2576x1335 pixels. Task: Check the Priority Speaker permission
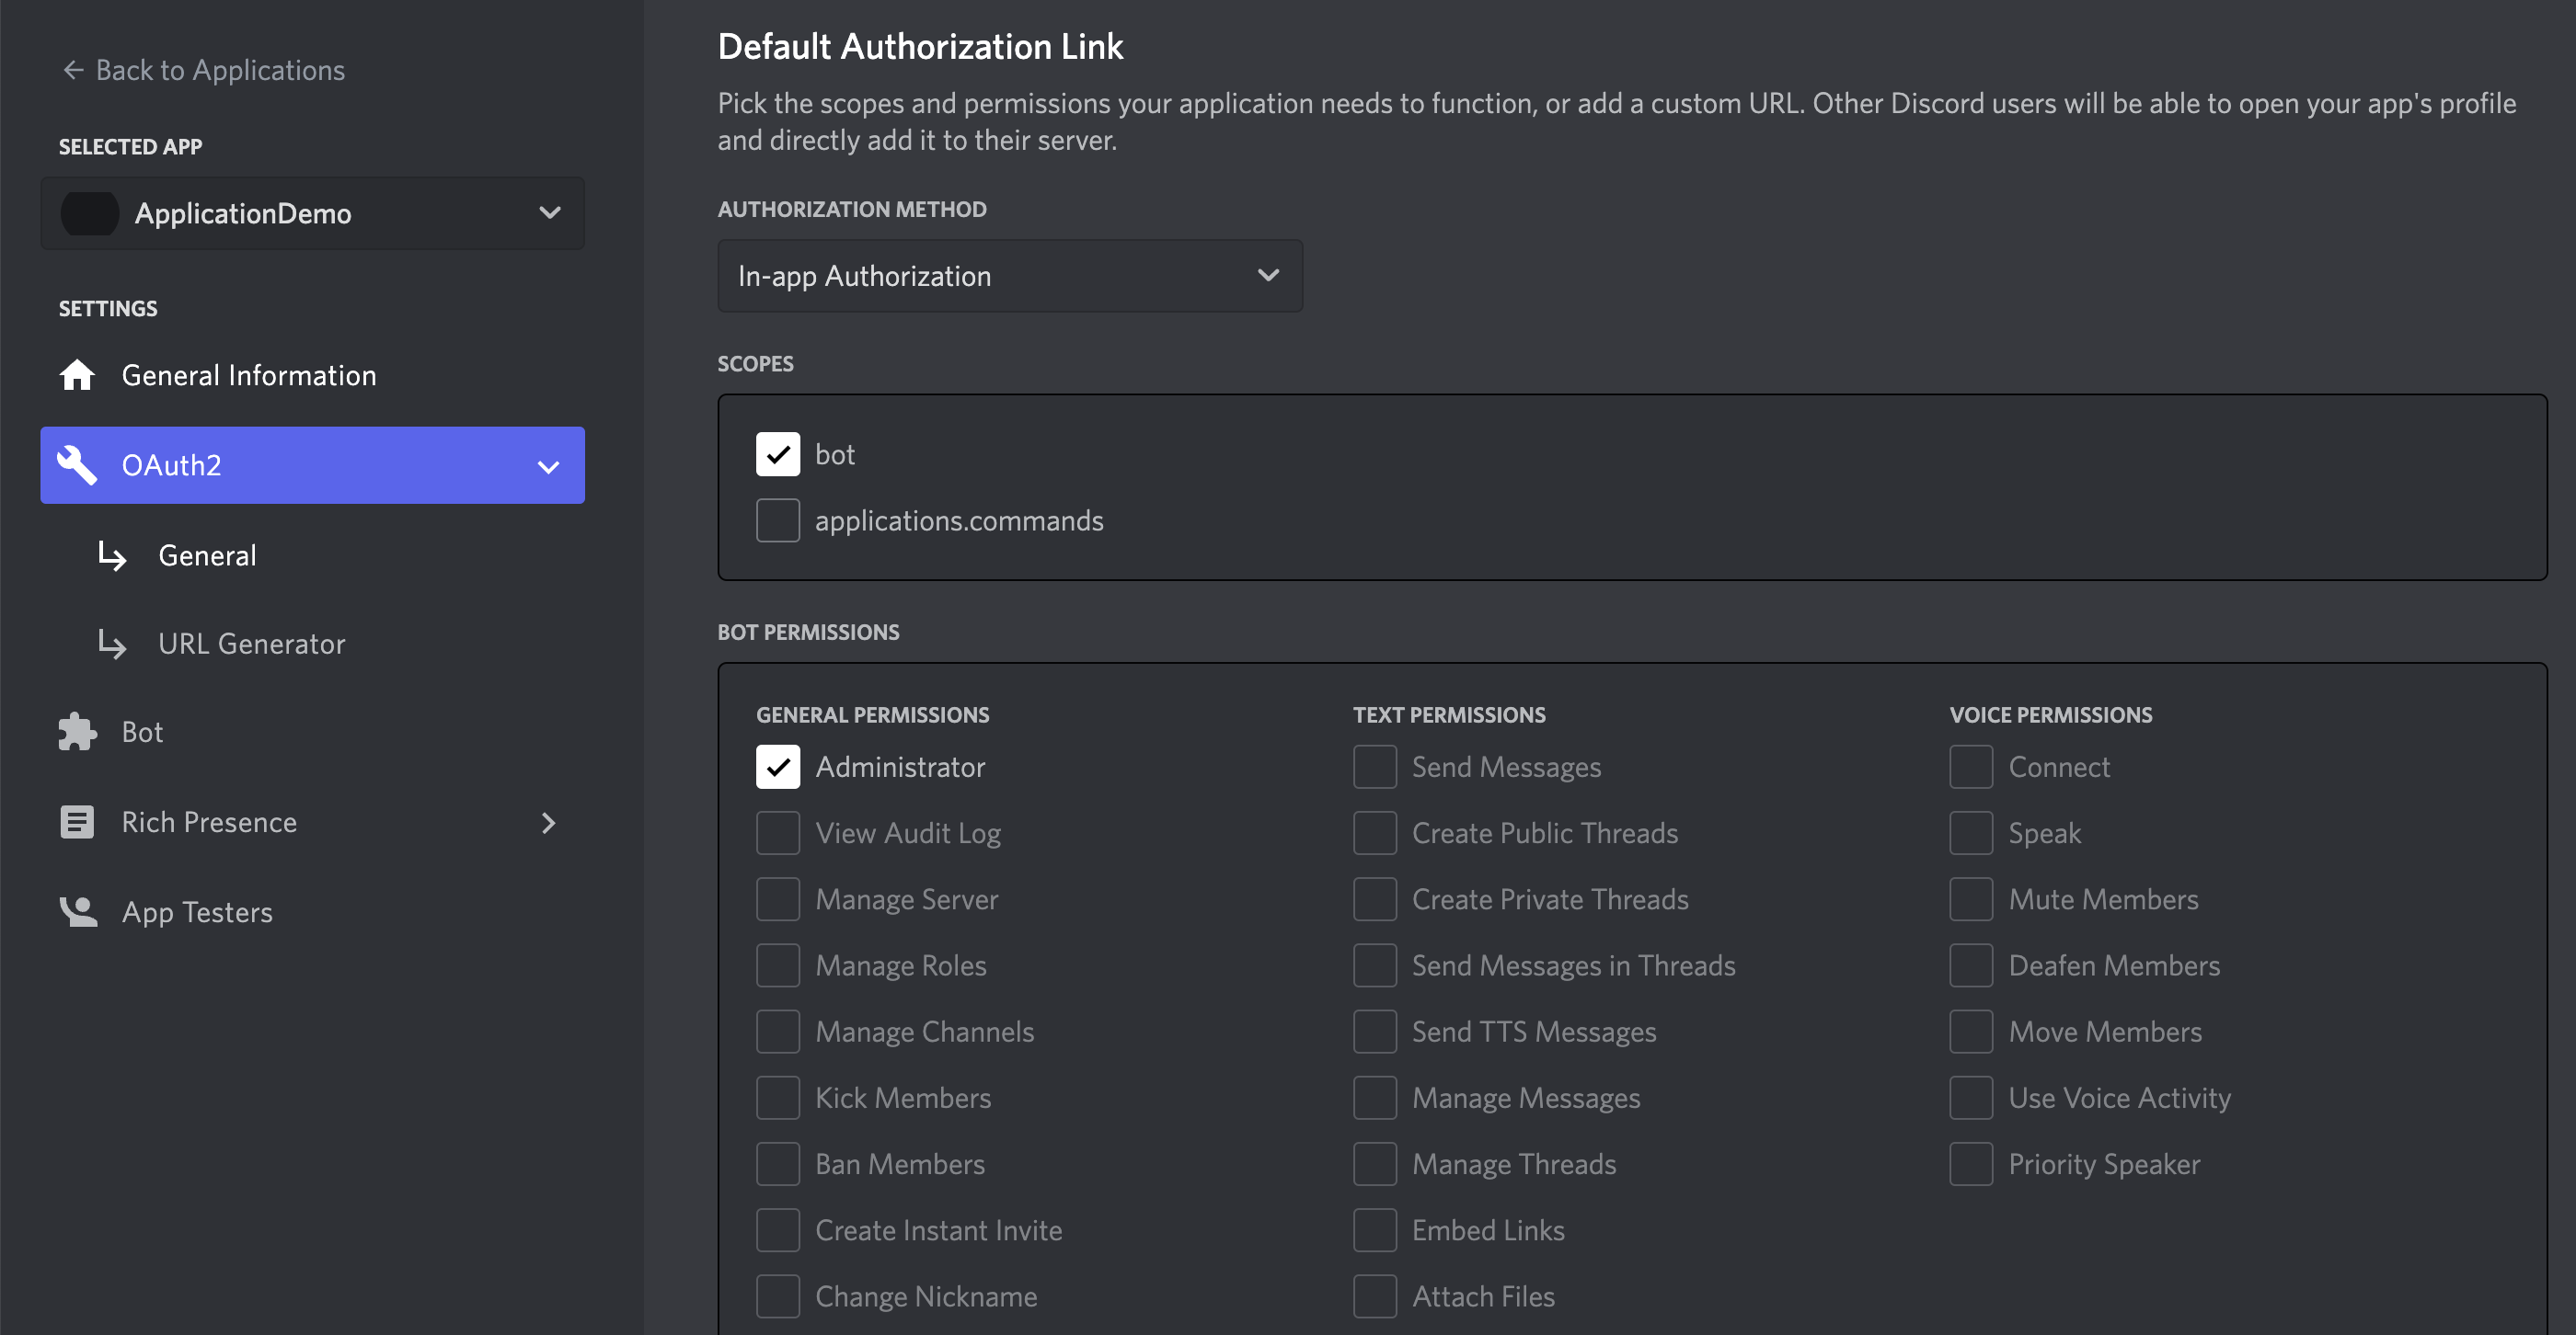[x=1971, y=1164]
